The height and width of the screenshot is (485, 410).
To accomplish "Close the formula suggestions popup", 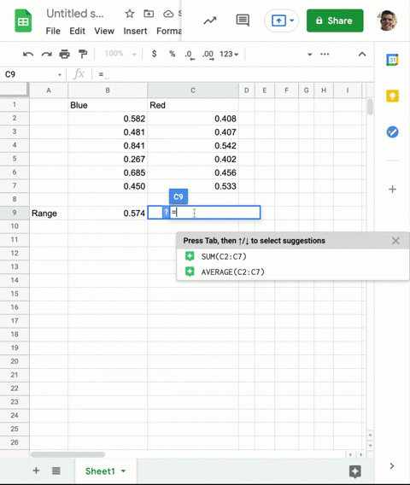I will pos(395,241).
